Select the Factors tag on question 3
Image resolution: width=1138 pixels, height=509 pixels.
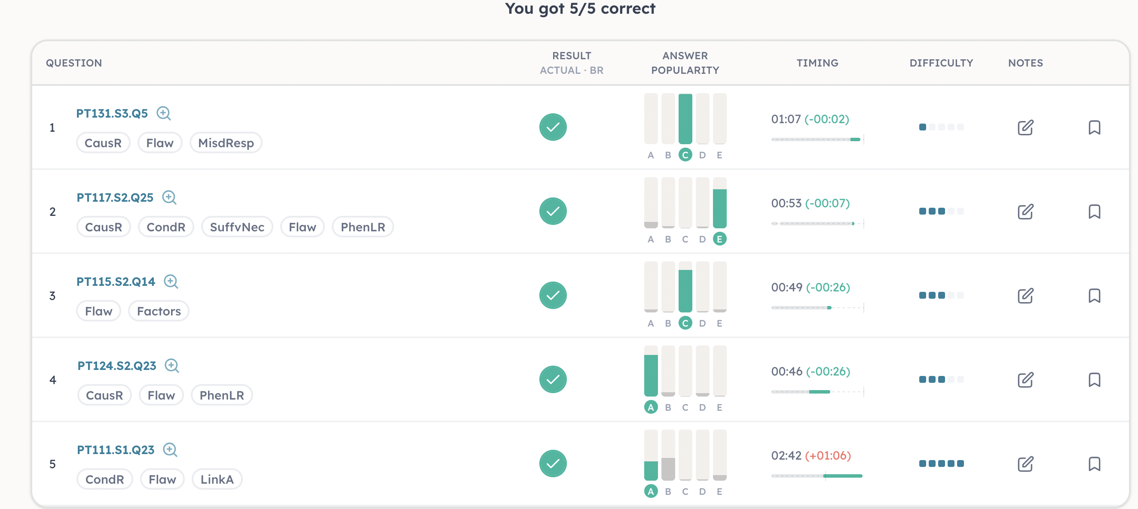pos(159,312)
